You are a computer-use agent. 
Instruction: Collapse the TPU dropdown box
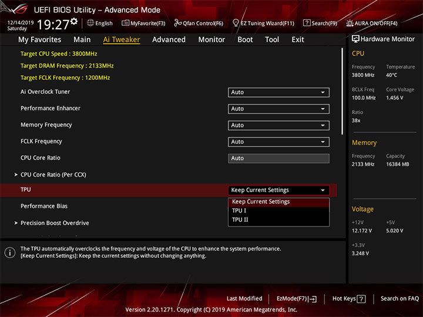tap(278, 190)
